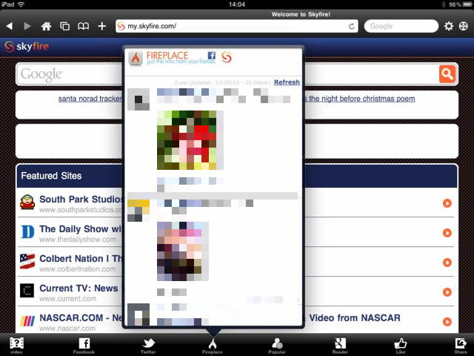Click Featured Sites header text
The image size is (474, 356).
51,176
